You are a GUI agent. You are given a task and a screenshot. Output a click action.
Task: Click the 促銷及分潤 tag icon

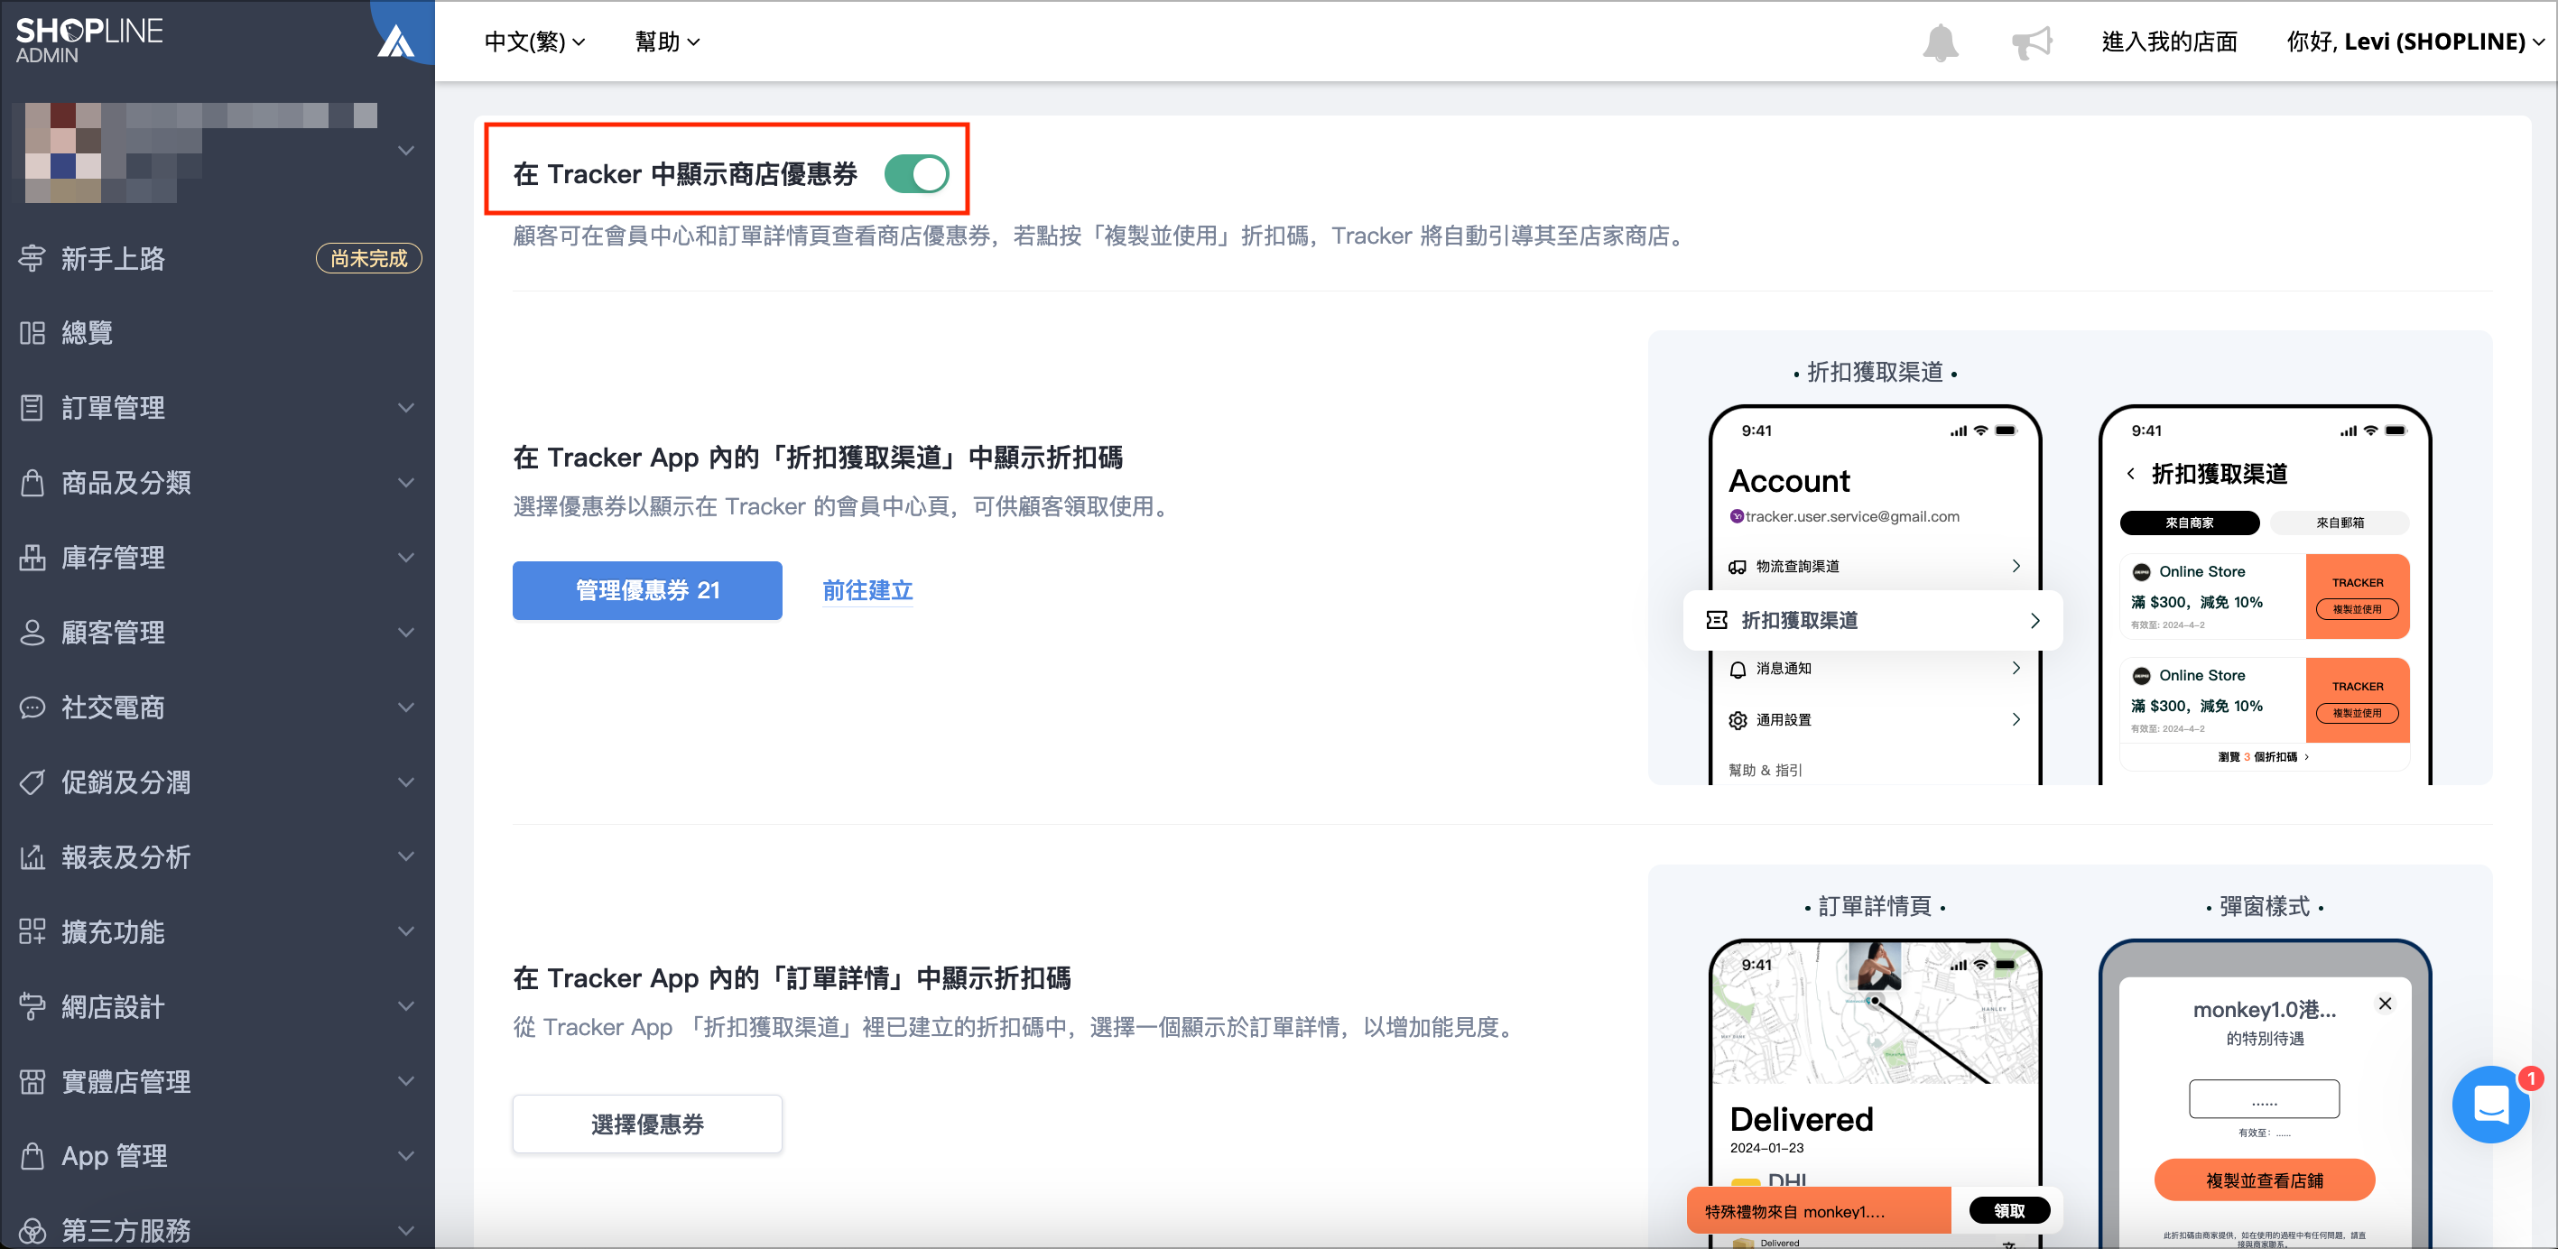[x=32, y=782]
